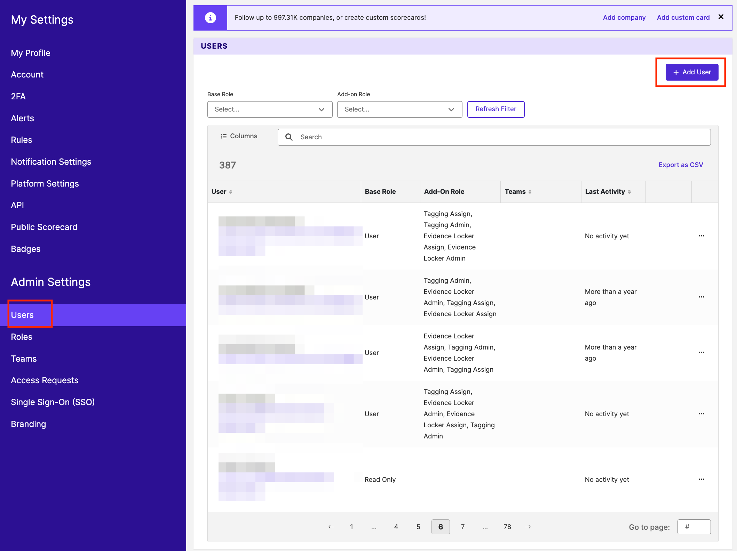The width and height of the screenshot is (737, 551).
Task: Click the search magnifier icon
Action: tap(289, 137)
